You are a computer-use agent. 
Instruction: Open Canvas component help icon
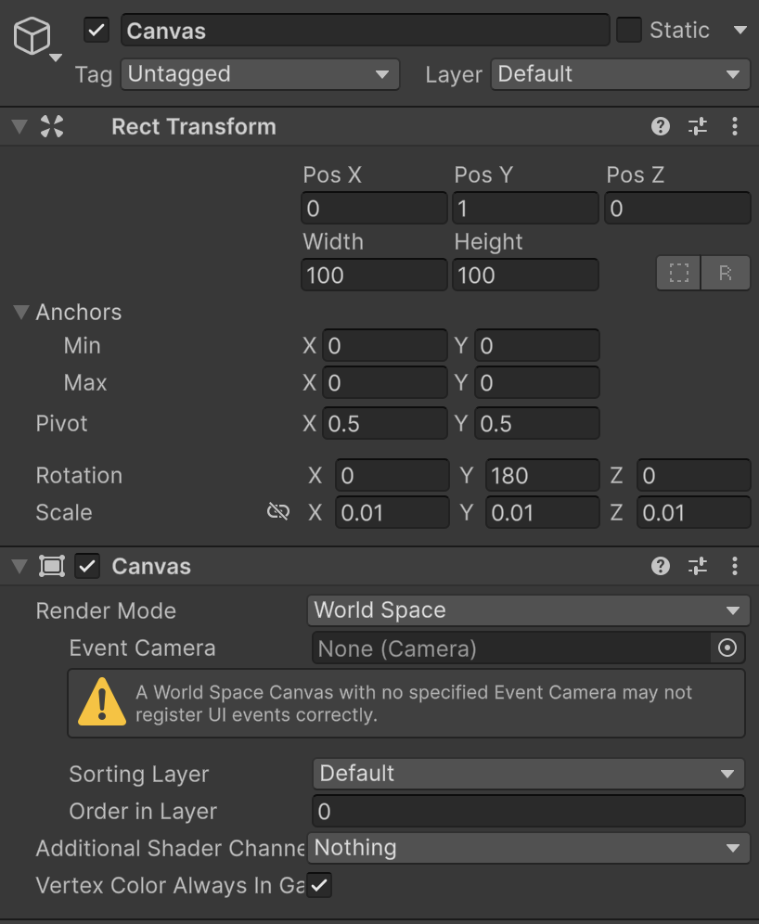[661, 567]
